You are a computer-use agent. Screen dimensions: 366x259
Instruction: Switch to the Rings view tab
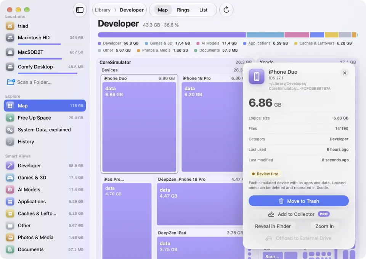(x=183, y=10)
